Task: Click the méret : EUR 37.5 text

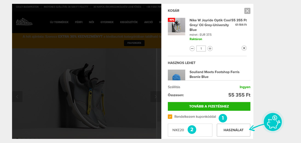Action: pos(200,35)
